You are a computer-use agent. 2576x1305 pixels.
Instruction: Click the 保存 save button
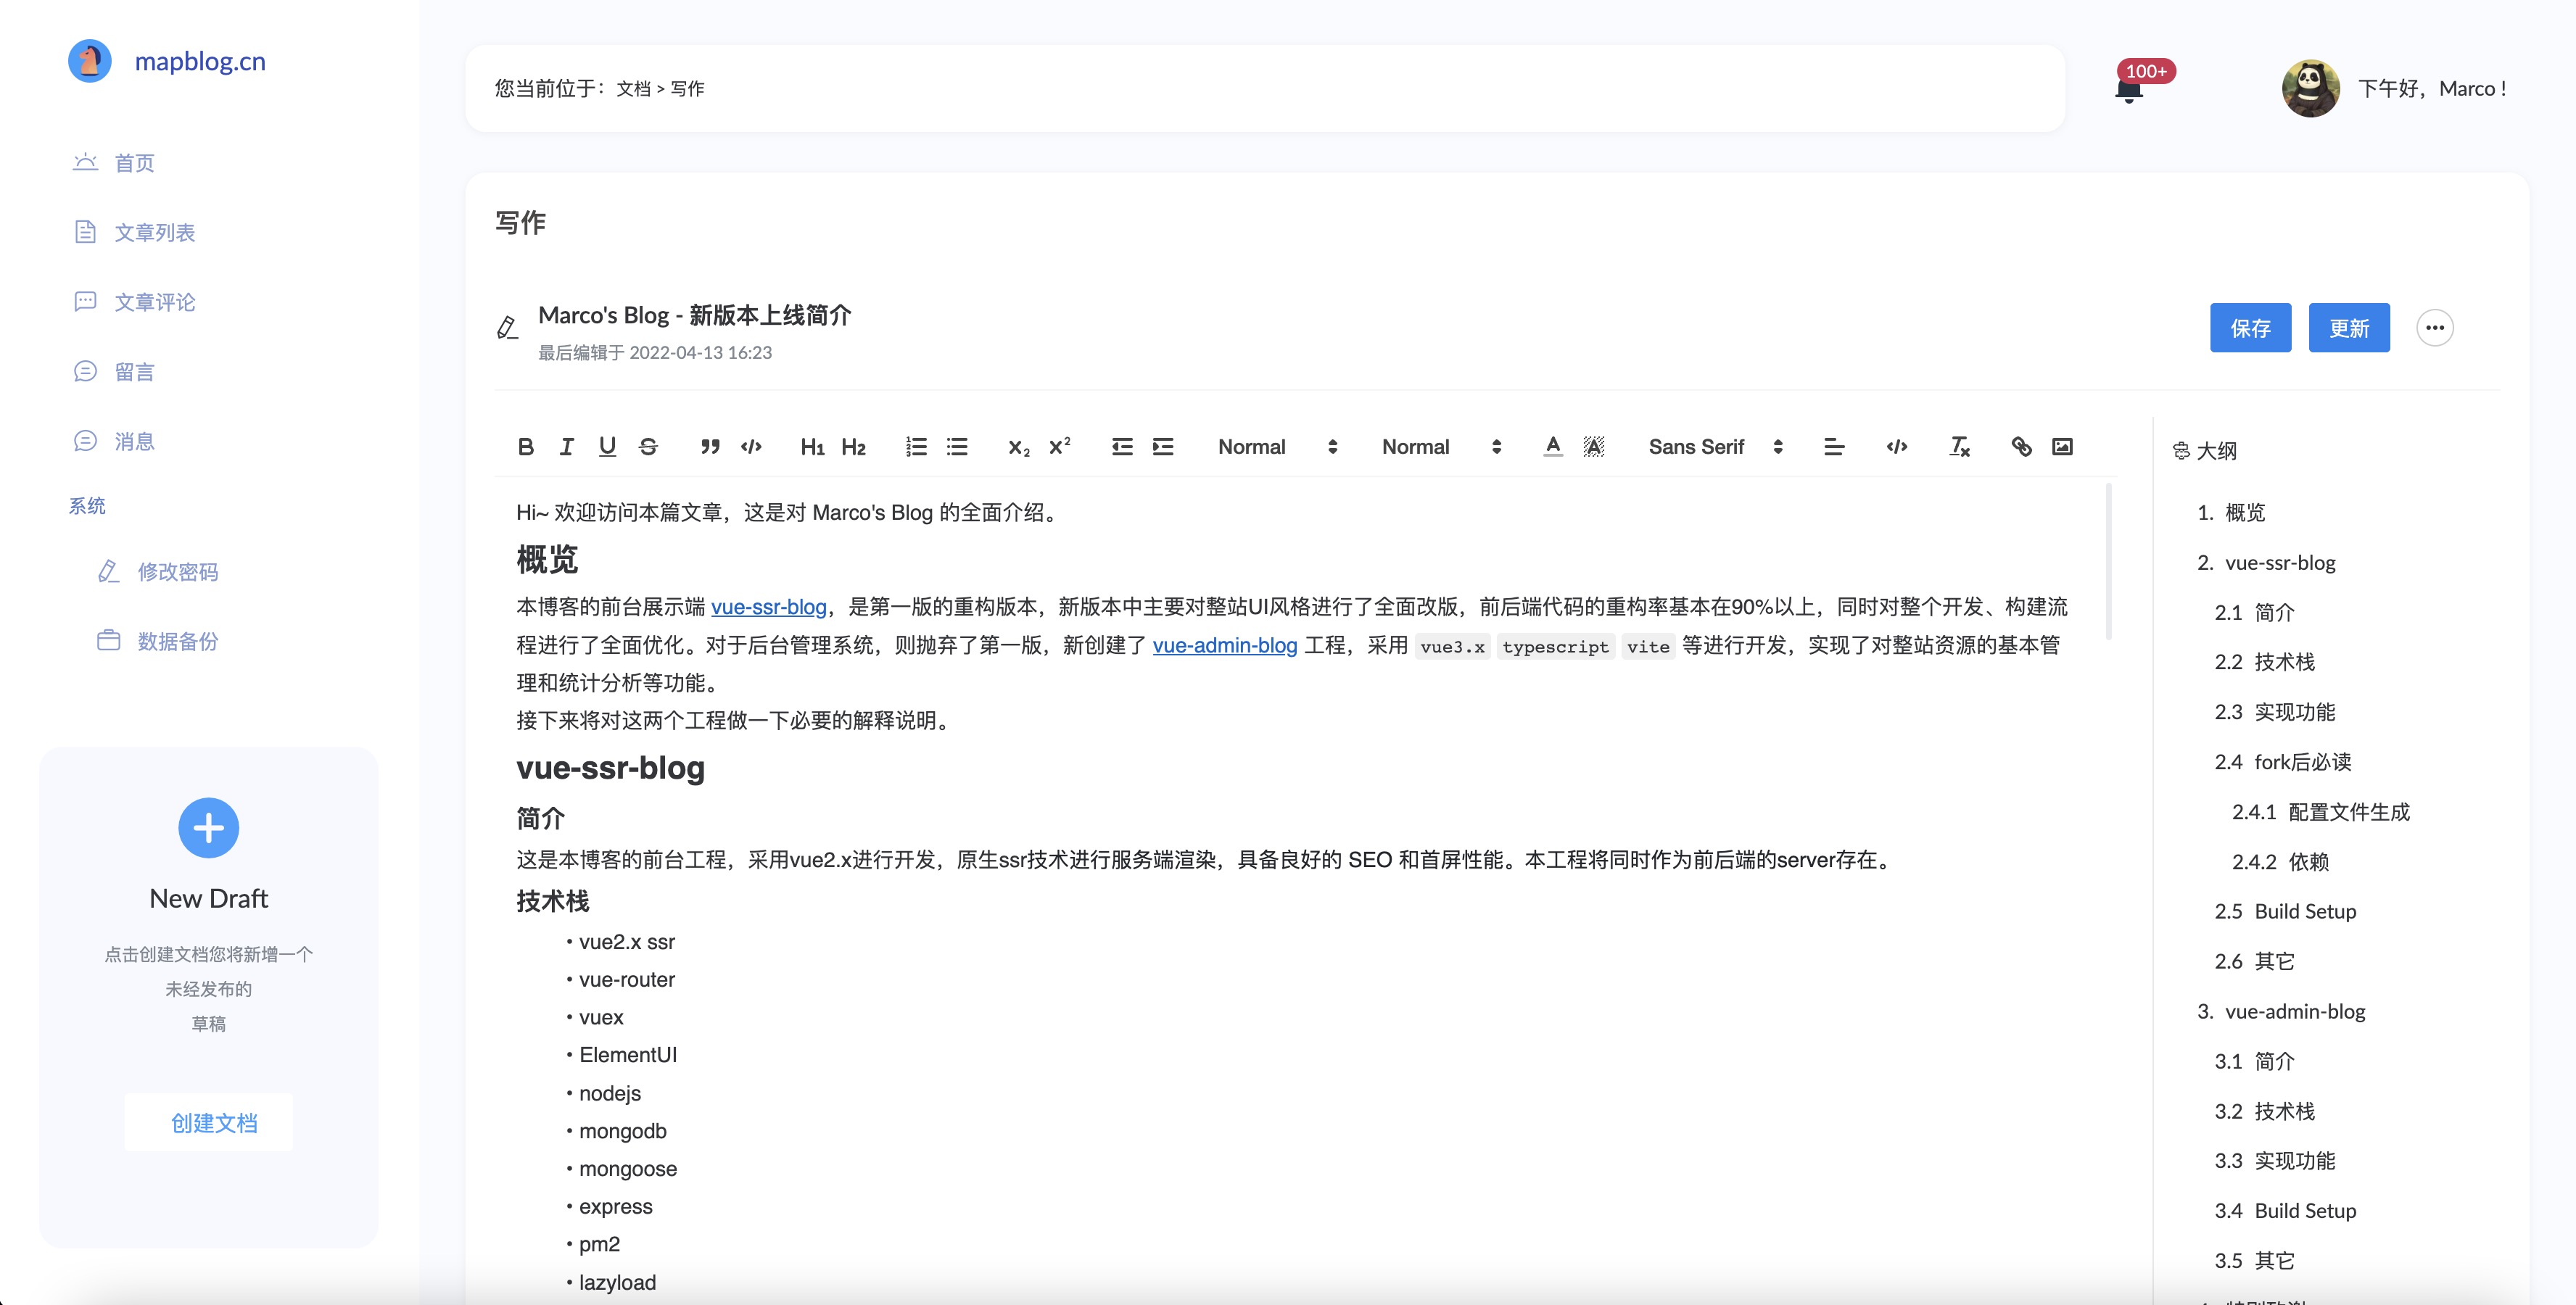(2250, 328)
